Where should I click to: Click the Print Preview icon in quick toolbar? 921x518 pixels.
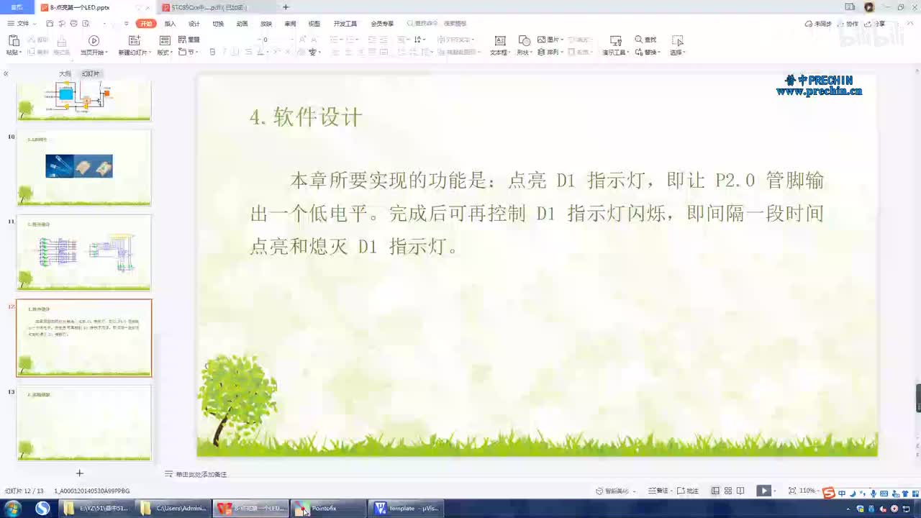[85, 24]
